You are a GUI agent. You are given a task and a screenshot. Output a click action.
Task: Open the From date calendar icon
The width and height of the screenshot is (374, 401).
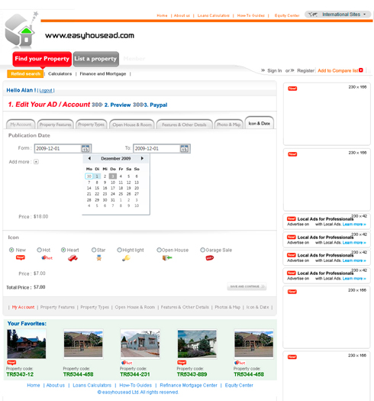click(85, 149)
